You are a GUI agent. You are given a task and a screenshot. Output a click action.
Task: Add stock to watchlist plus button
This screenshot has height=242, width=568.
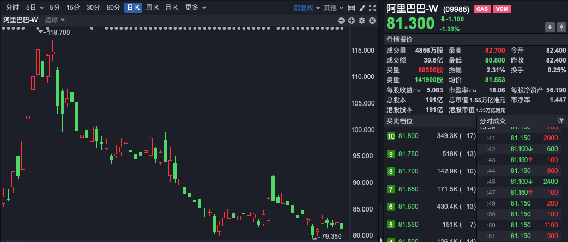point(550,27)
